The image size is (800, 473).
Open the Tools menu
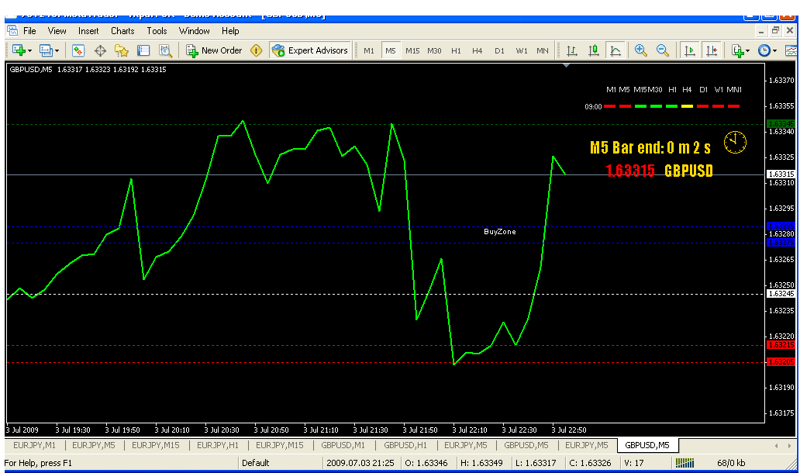pyautogui.click(x=157, y=31)
